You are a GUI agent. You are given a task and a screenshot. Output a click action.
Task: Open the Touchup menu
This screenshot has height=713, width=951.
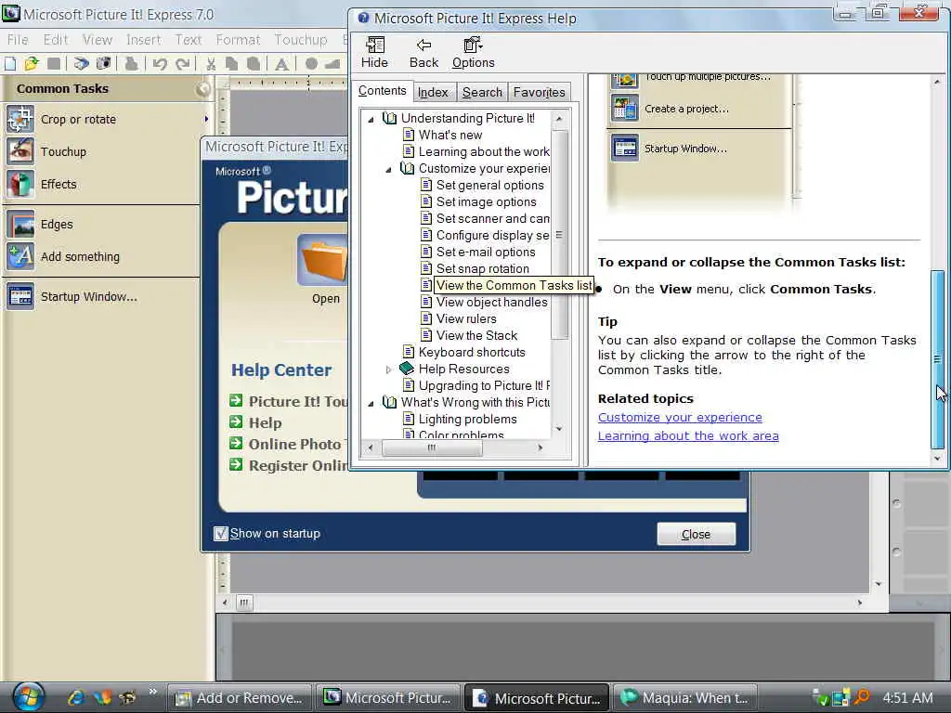tap(300, 39)
